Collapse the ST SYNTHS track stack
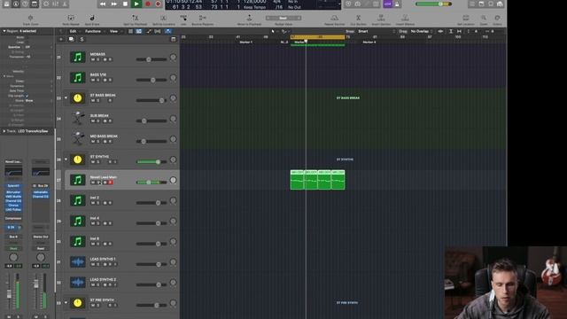The image size is (567, 319). (x=66, y=159)
